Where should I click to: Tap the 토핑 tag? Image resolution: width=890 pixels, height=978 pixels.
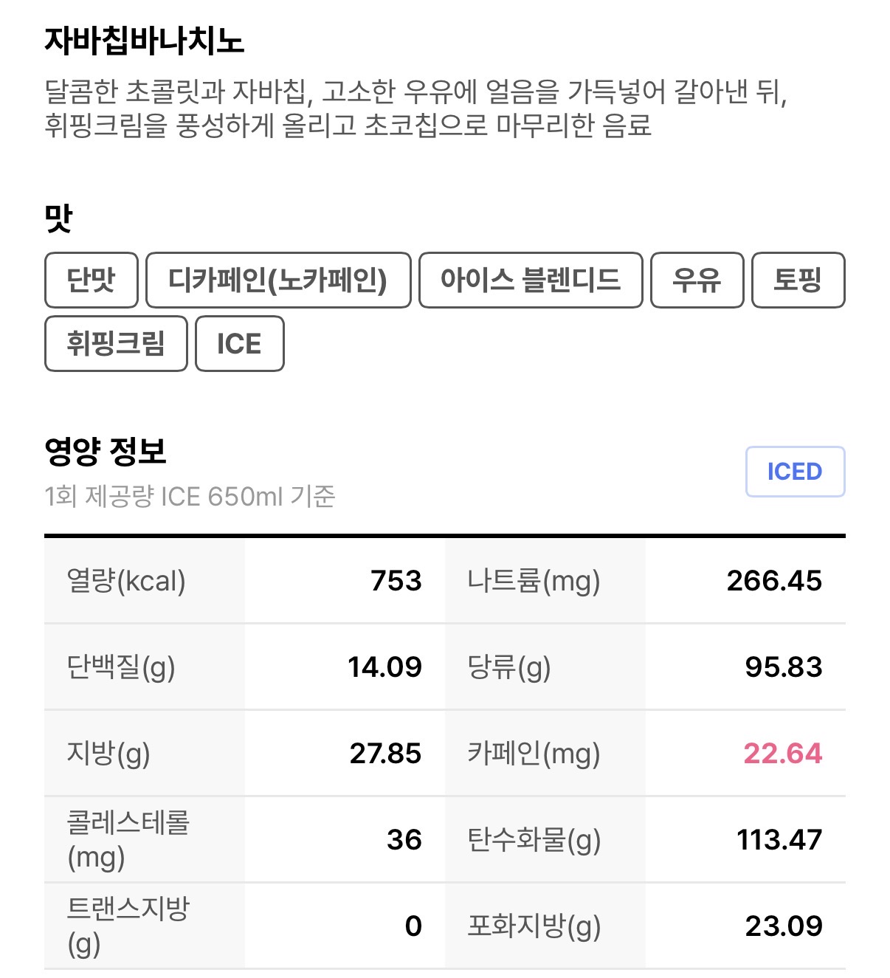[797, 280]
